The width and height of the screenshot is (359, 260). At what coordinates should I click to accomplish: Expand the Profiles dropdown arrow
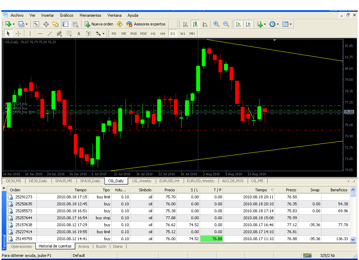[x=26, y=24]
